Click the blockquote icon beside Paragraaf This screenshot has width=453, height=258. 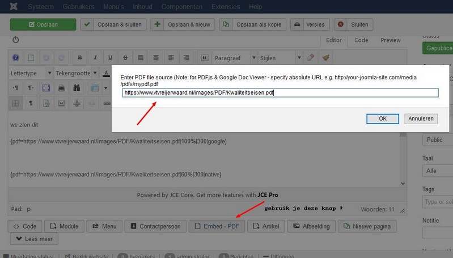(x=204, y=58)
